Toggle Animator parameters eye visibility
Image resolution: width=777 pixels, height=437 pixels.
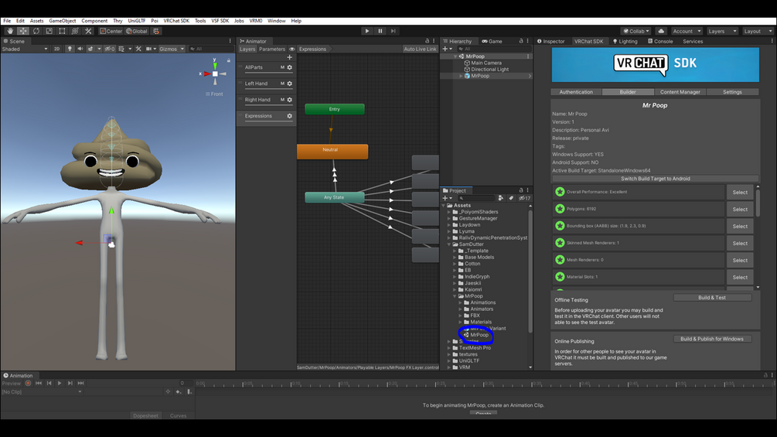pos(292,49)
